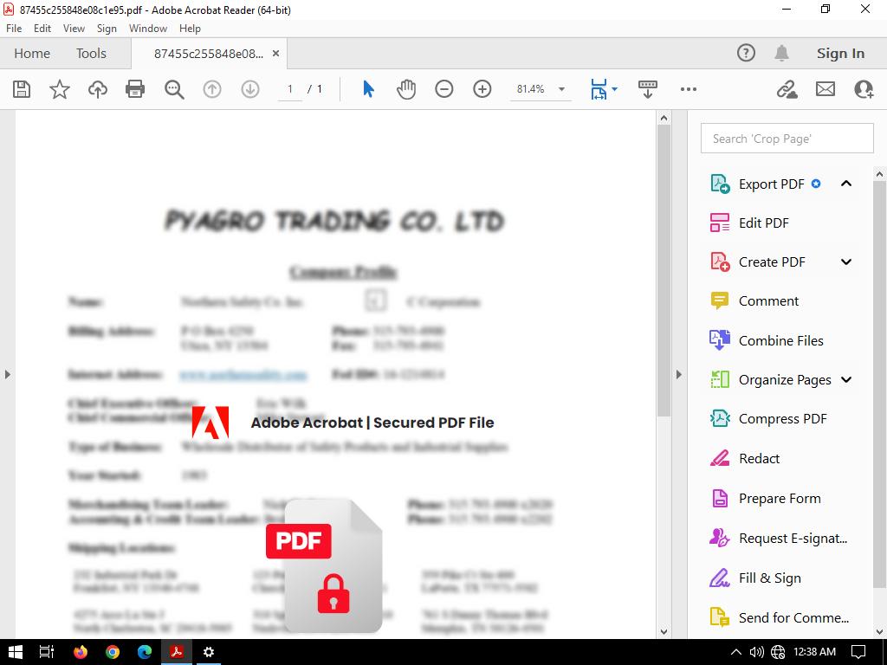This screenshot has width=887, height=665.
Task: Click the Zoom in plus icon
Action: pyautogui.click(x=482, y=89)
